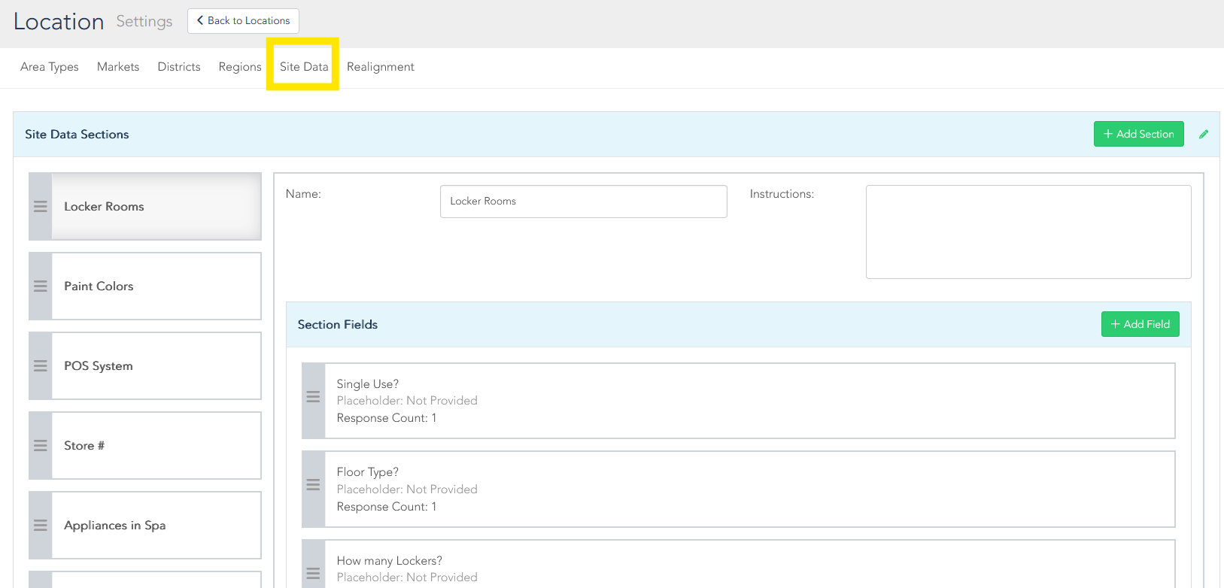Viewport: 1224px width, 588px height.
Task: Click drag handle beside POS System
Action: pyautogui.click(x=41, y=366)
